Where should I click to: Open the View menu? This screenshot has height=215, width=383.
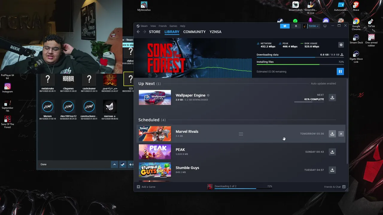153,26
